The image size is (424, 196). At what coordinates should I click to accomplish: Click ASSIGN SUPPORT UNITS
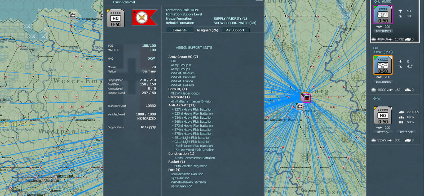(194, 48)
